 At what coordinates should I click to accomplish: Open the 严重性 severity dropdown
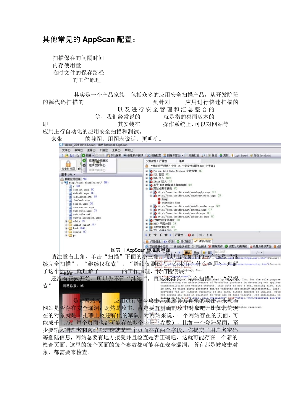(180, 235)
